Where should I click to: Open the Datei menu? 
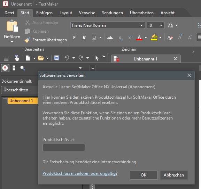[x=9, y=13]
